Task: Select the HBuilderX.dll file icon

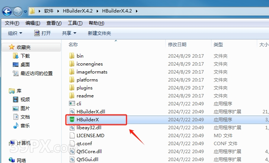Action: [72, 111]
